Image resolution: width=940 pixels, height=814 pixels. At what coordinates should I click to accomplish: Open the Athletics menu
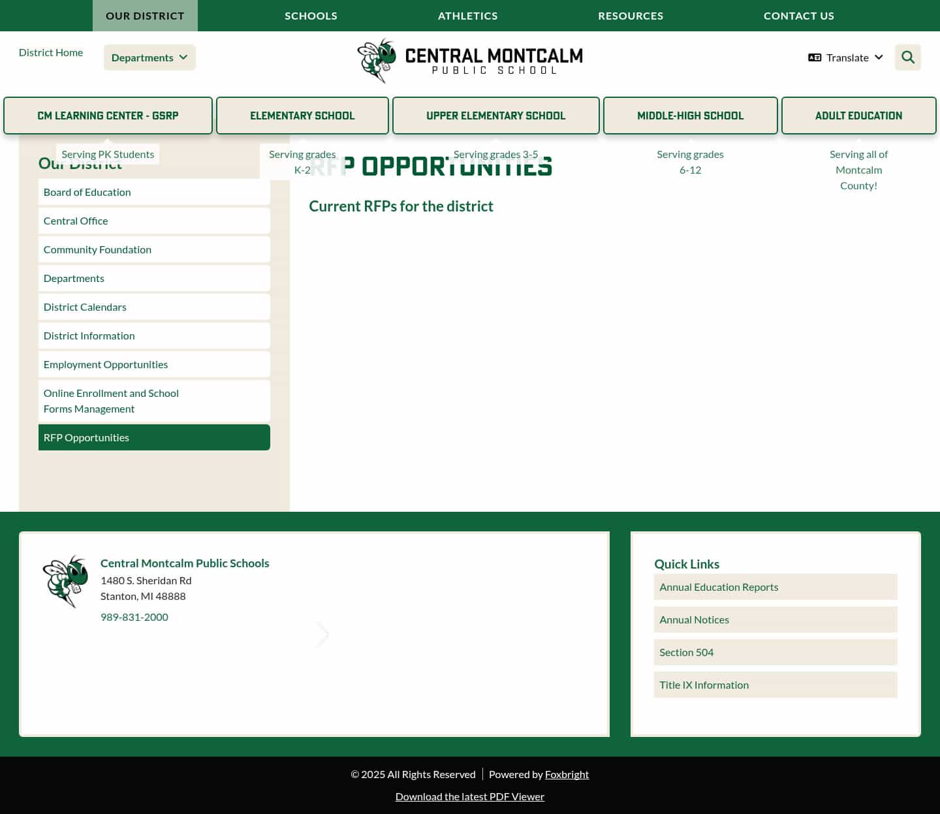click(467, 15)
